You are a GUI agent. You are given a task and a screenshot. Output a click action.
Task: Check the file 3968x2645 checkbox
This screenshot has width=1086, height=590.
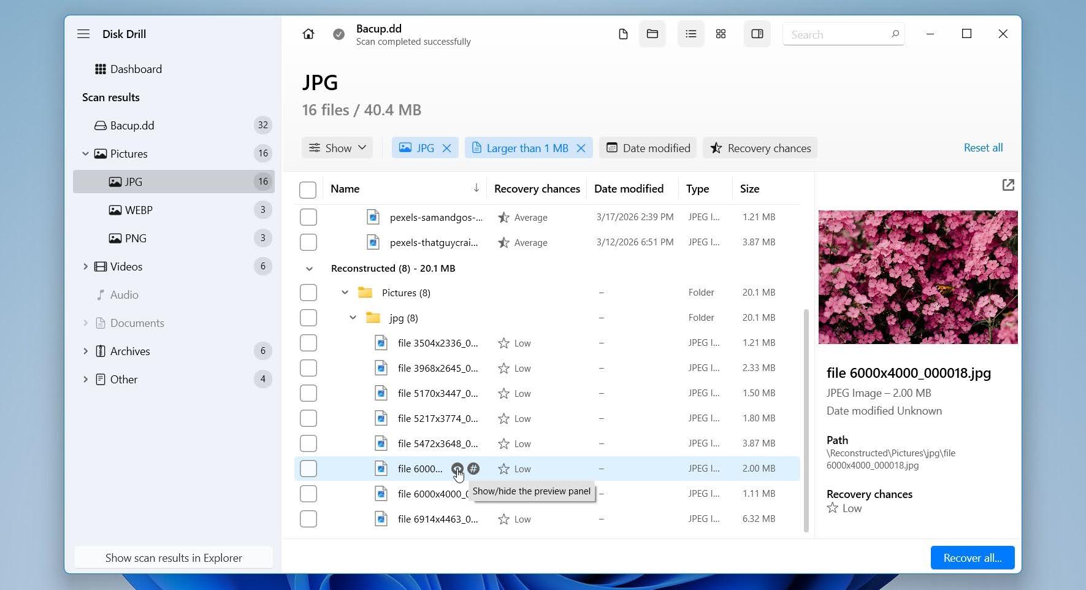308,368
